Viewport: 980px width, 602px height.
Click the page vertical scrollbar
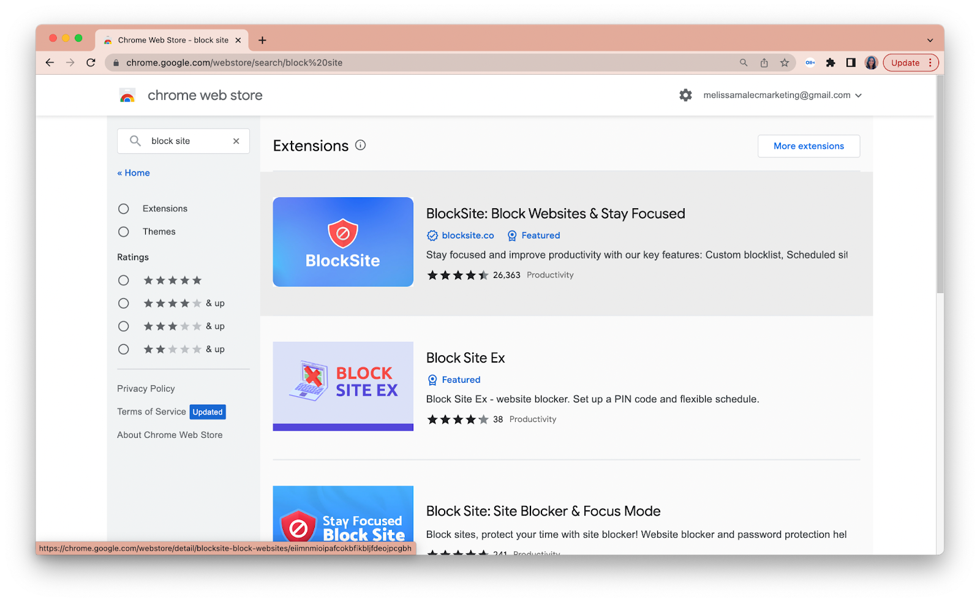tap(940, 185)
